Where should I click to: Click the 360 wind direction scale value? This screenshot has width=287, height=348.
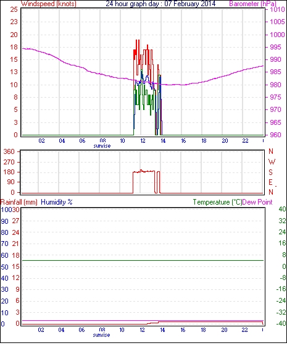coord(9,152)
